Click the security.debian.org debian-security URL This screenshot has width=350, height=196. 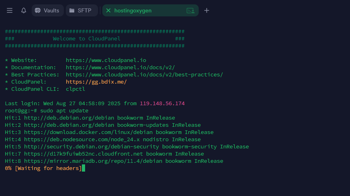[x=92, y=147]
